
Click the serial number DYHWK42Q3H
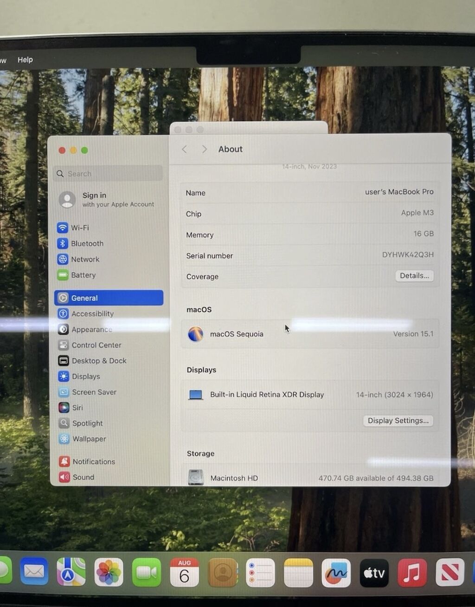tap(408, 255)
